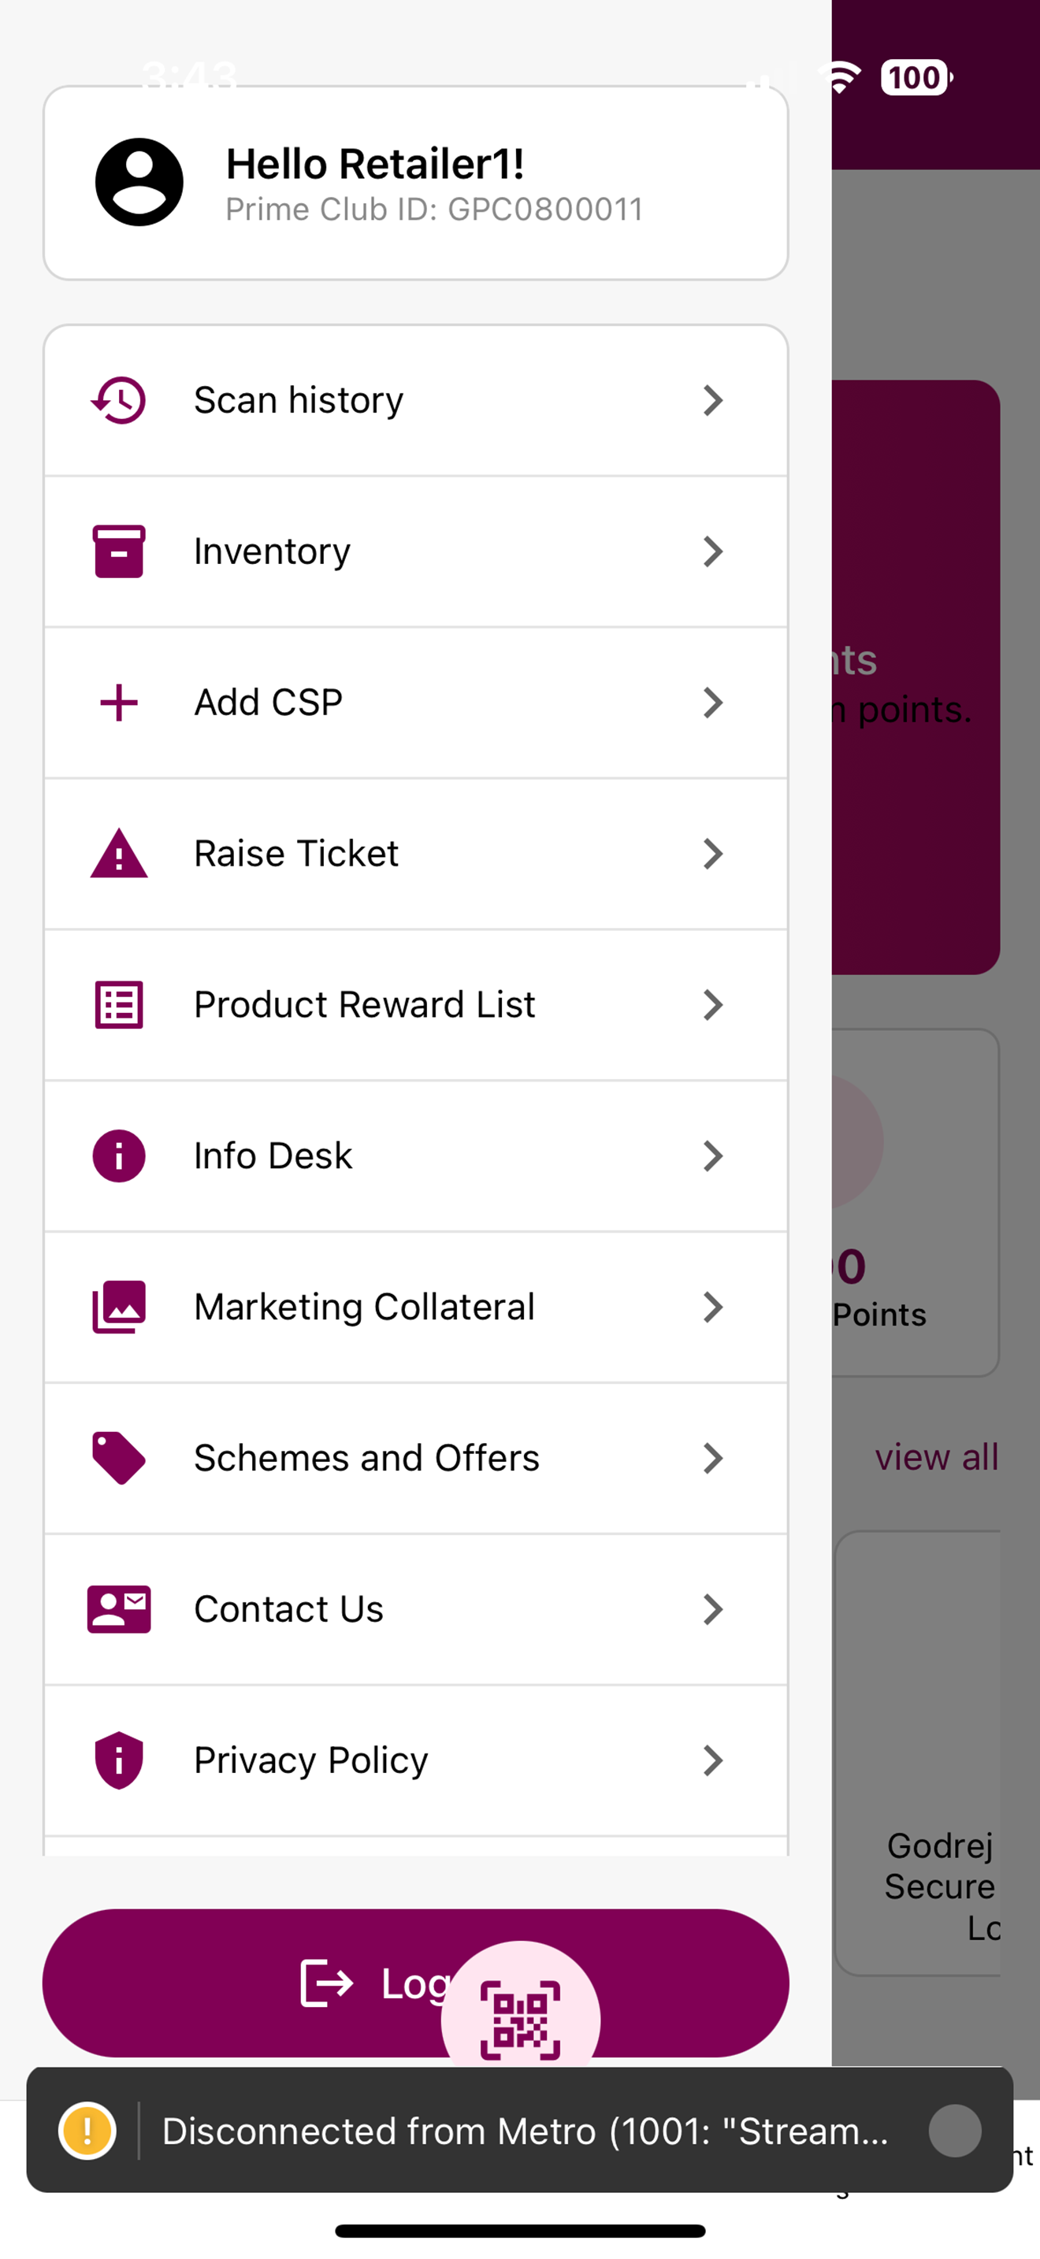Image resolution: width=1040 pixels, height=2259 pixels.
Task: Dismiss the Disconnected from Metro warning
Action: click(x=955, y=2130)
